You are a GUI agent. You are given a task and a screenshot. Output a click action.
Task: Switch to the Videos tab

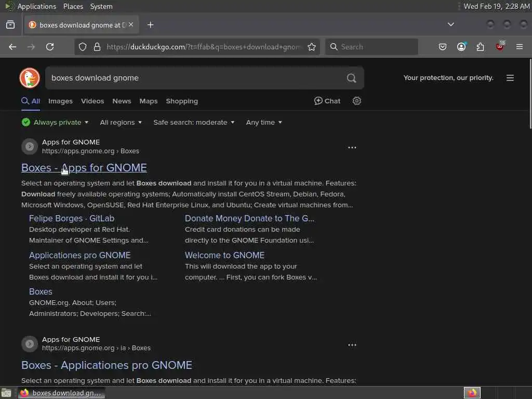click(92, 101)
